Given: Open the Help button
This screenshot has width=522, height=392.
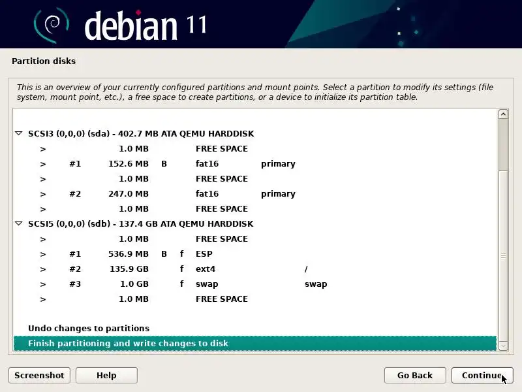Looking at the screenshot, I should point(106,375).
